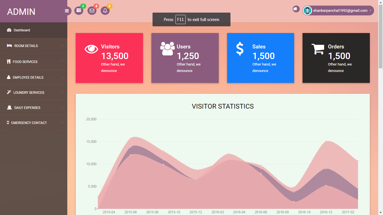Screen dimensions: 383x215
Task: Click the shopping cart icon on Orders
Action: coord(318,49)
